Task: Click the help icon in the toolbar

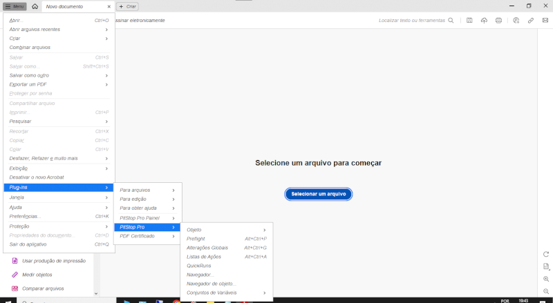Action: click(x=516, y=21)
